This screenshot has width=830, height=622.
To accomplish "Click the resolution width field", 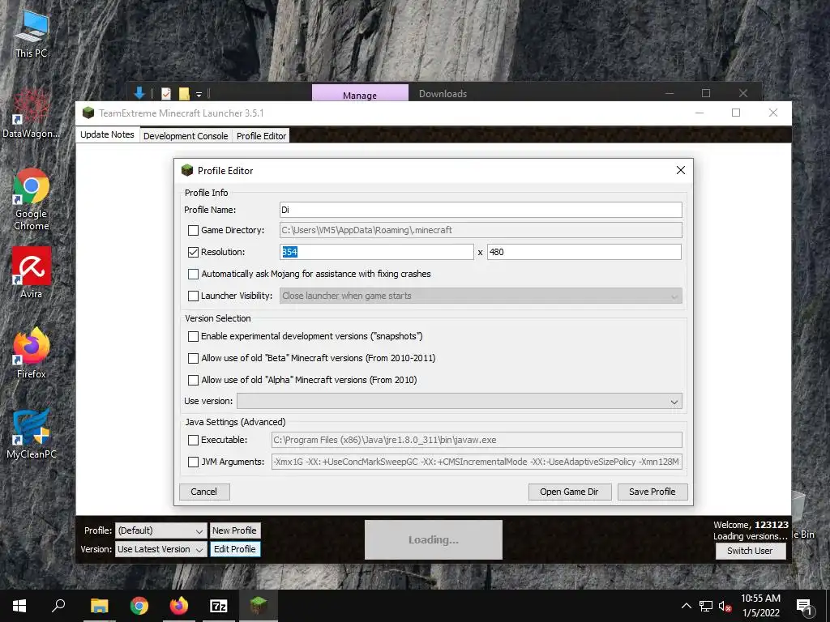I will click(x=376, y=252).
